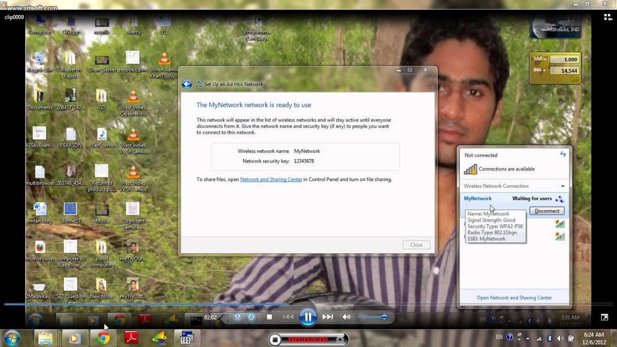Open Network and Sharing Center from the flyout
The height and width of the screenshot is (347, 617).
514,298
